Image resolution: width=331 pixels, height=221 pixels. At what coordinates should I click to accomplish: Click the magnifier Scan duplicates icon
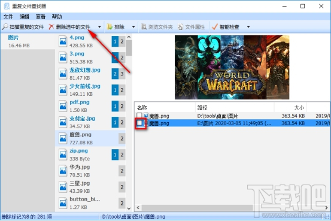pyautogui.click(x=5, y=26)
